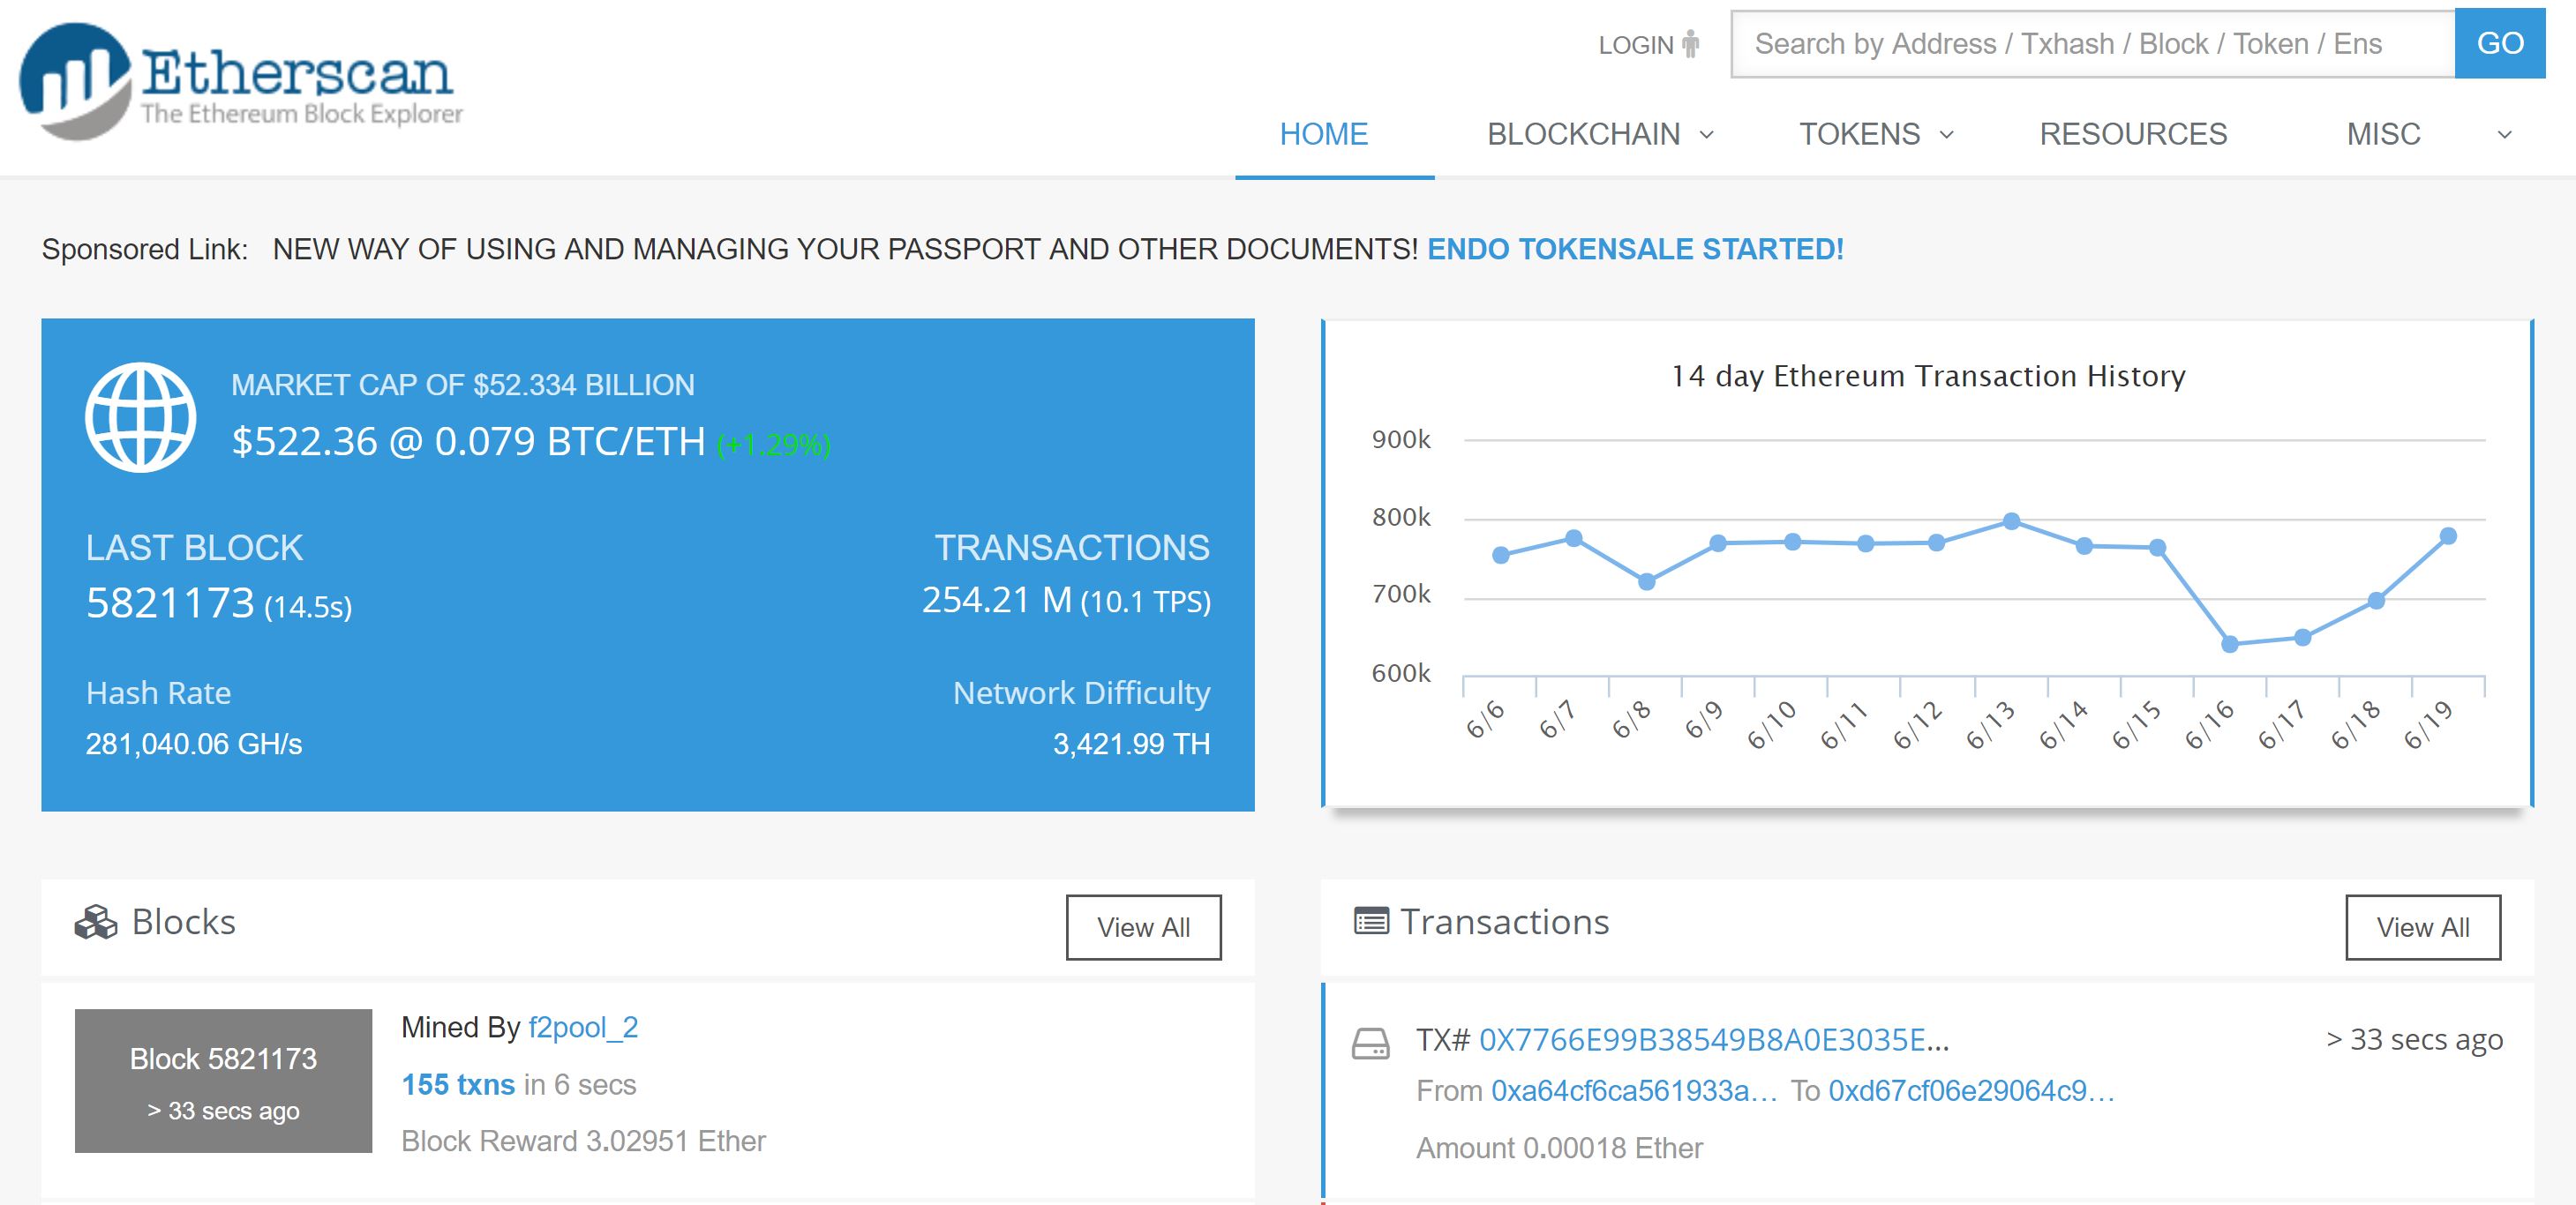Focus the Search by Address field
Screen dimensions: 2576x1205
tap(2093, 44)
